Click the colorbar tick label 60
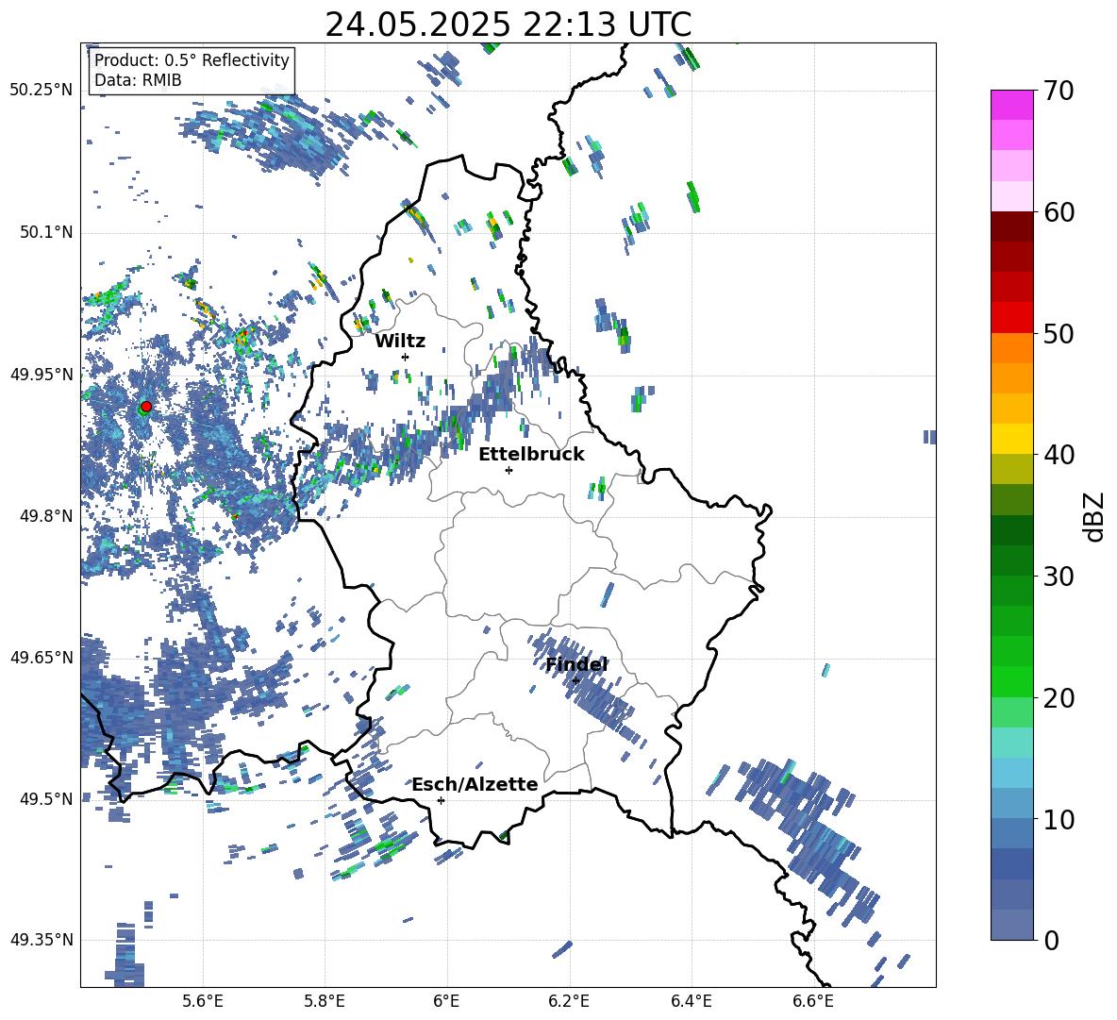Image resolution: width=1117 pixels, height=1020 pixels. coord(1058,212)
